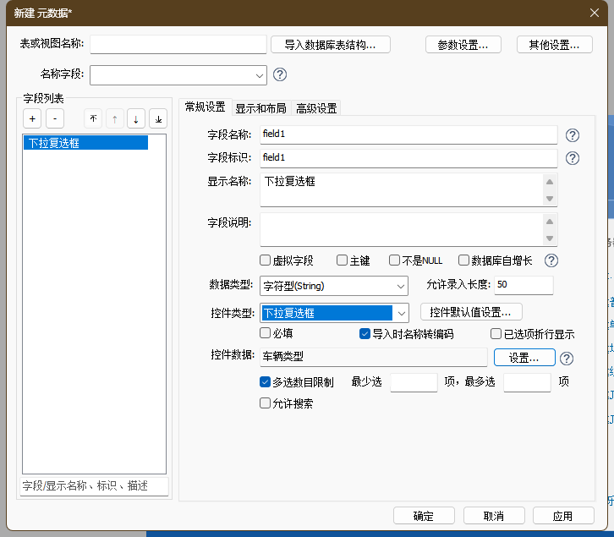Uncheck 导入时名称转编码 option
This screenshot has height=537, width=614.
pyautogui.click(x=365, y=333)
